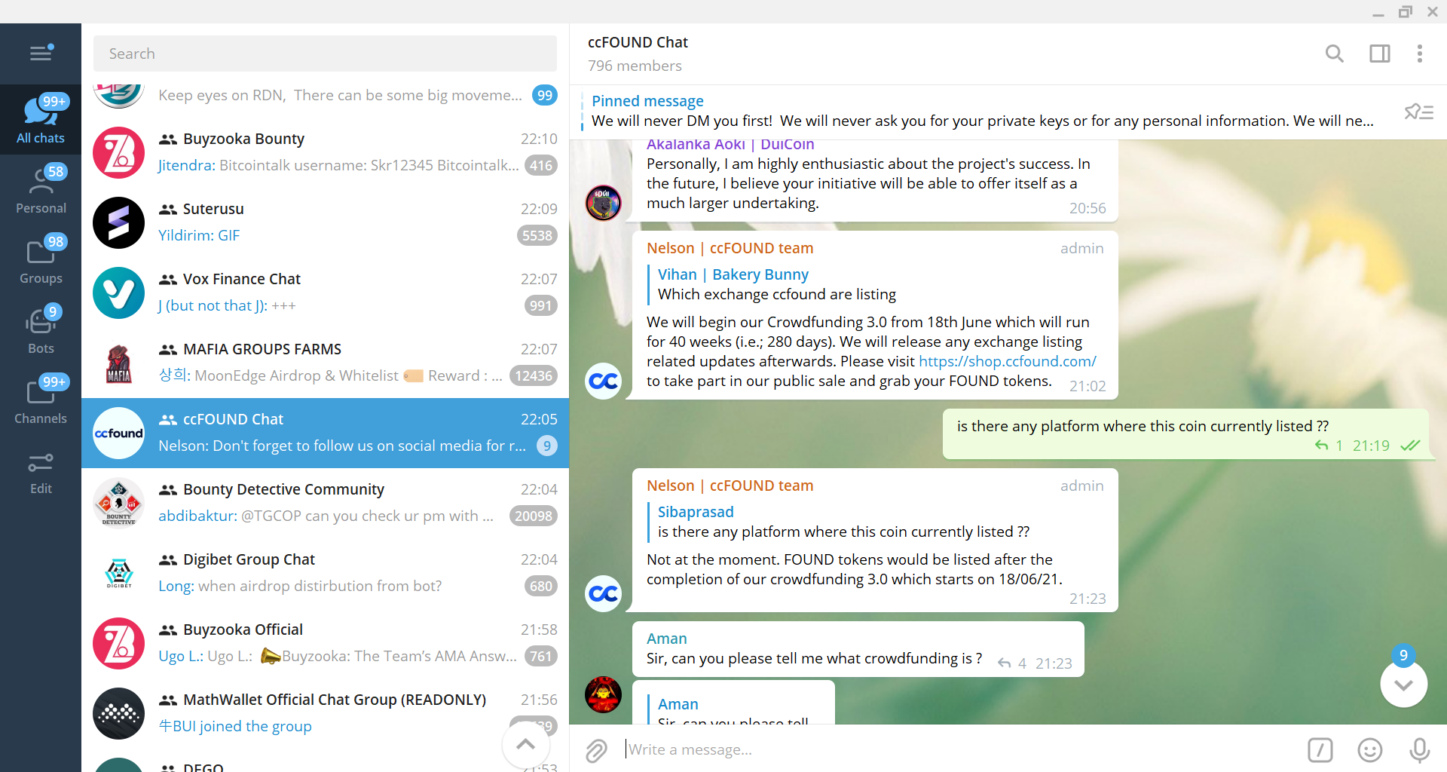1447x772 pixels.
Task: Open the hamburger main menu
Action: click(x=41, y=53)
